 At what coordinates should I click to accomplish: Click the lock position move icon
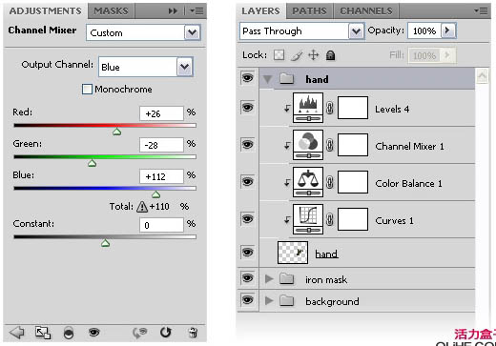click(314, 55)
